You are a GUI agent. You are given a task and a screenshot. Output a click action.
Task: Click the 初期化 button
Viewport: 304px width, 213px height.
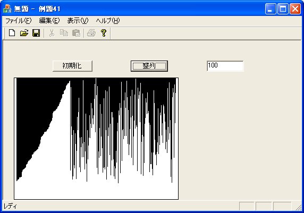point(72,66)
